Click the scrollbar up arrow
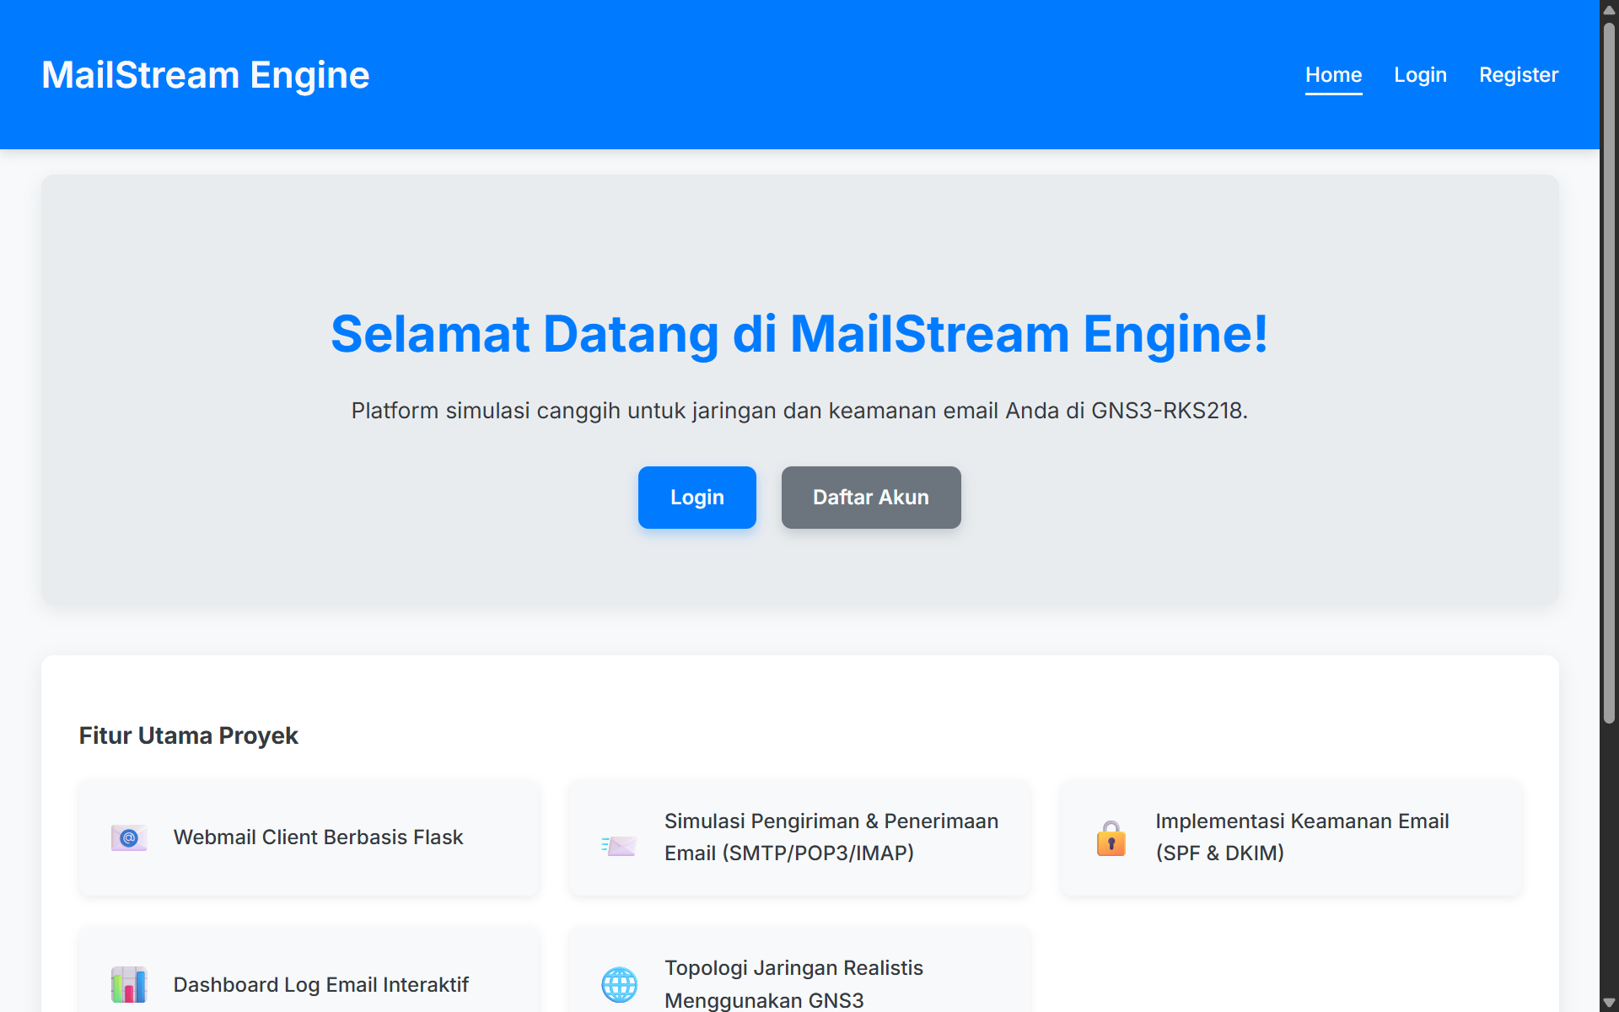Image resolution: width=1619 pixels, height=1012 pixels. coord(1609,8)
